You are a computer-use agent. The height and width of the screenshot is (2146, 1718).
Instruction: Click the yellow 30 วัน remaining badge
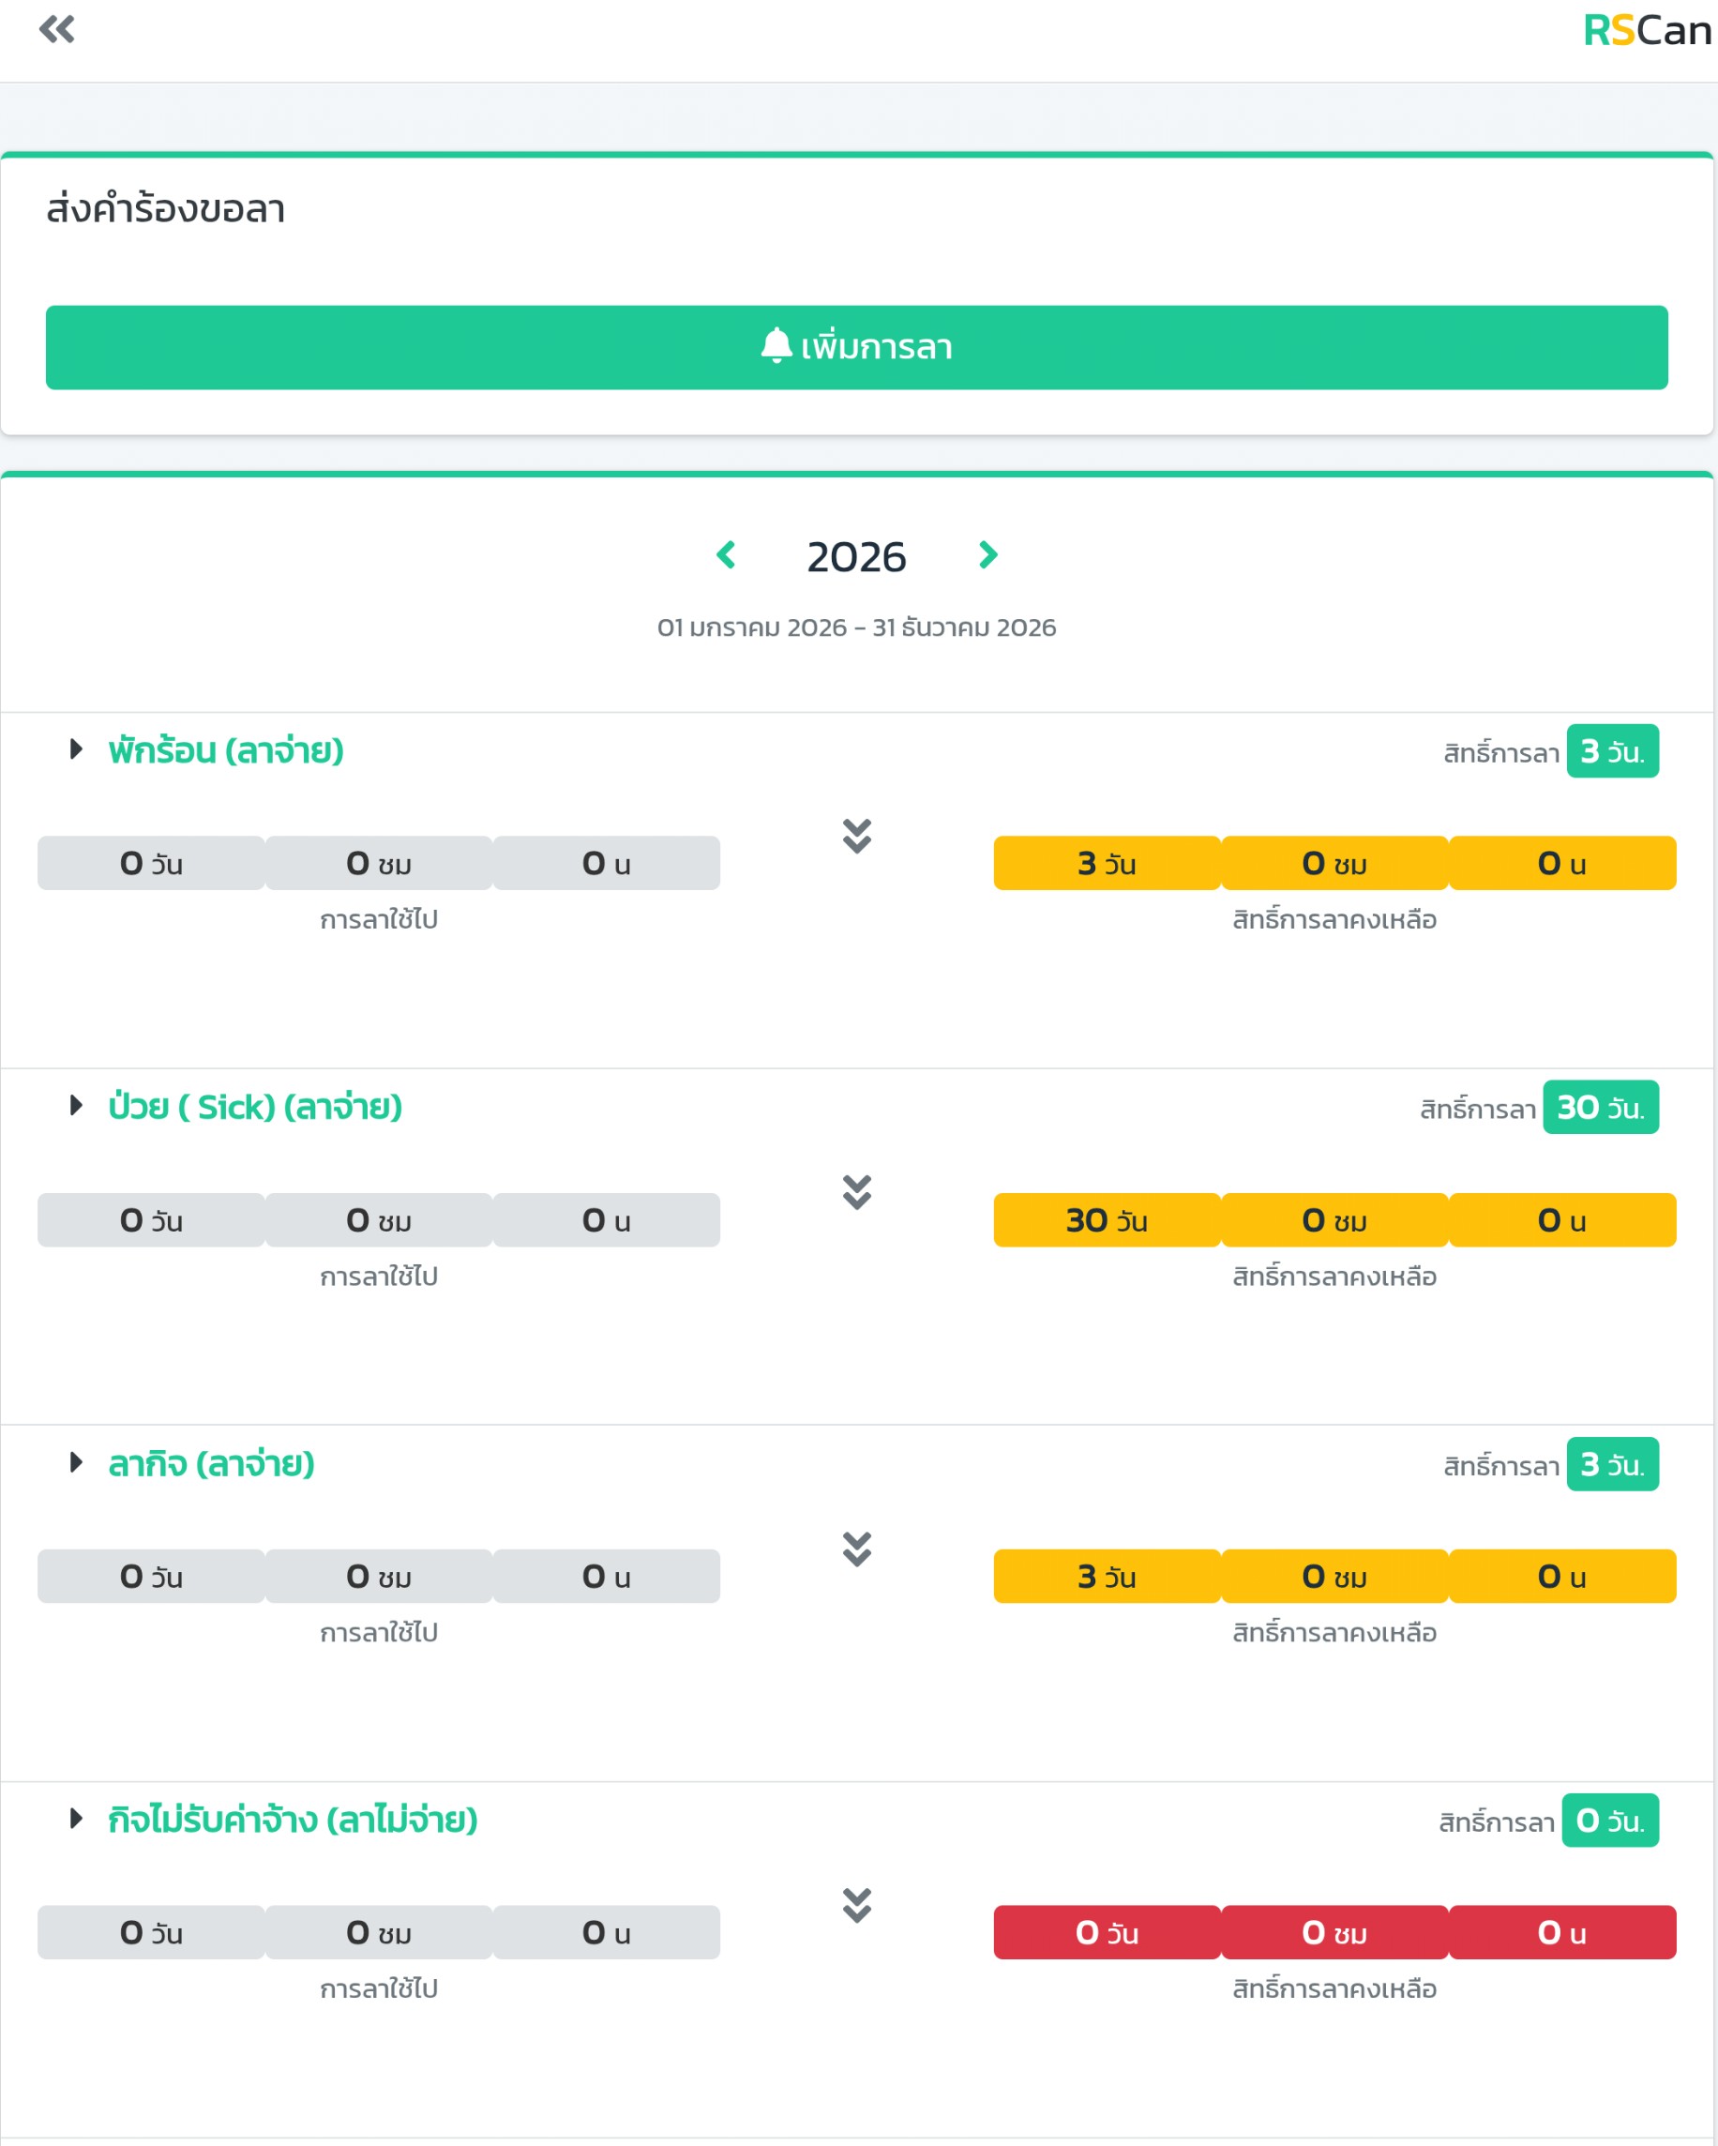tap(1107, 1220)
